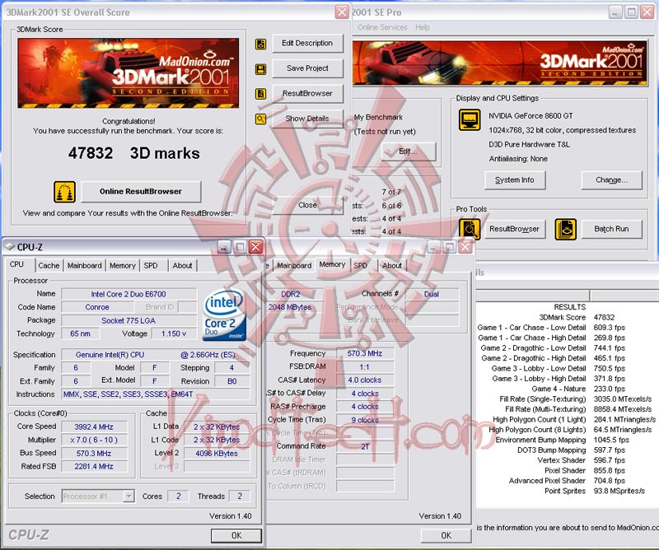Click the Rated FSB value 2281.4 MHz

click(x=94, y=466)
